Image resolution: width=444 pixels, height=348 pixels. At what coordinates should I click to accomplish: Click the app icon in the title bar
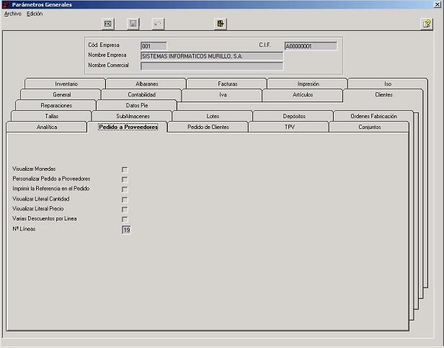point(6,4)
